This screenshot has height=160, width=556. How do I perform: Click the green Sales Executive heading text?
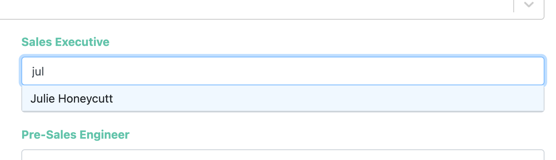pyautogui.click(x=65, y=42)
